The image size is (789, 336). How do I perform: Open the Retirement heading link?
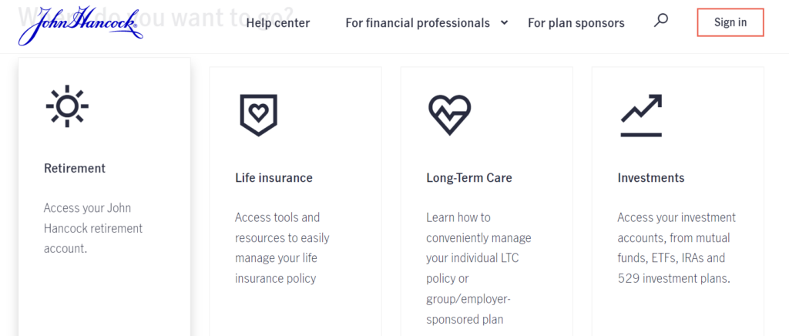75,168
